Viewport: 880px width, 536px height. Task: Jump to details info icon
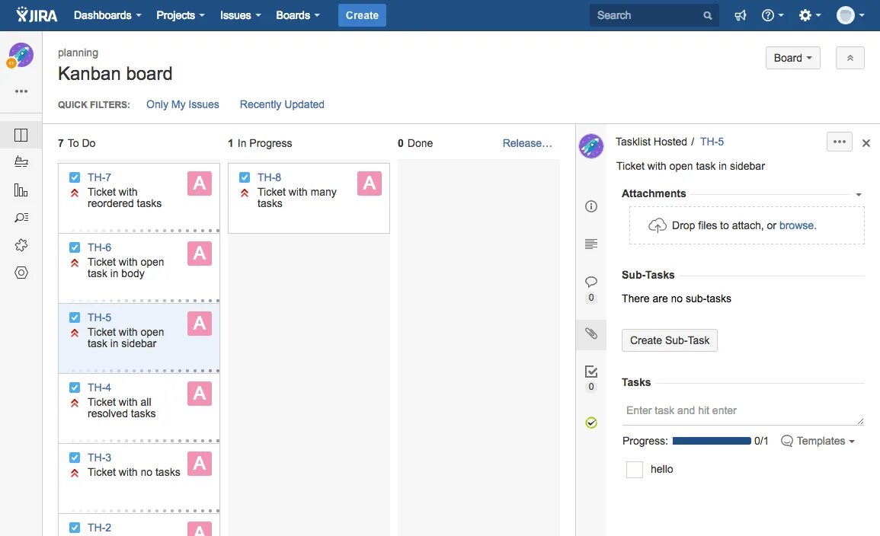(591, 206)
